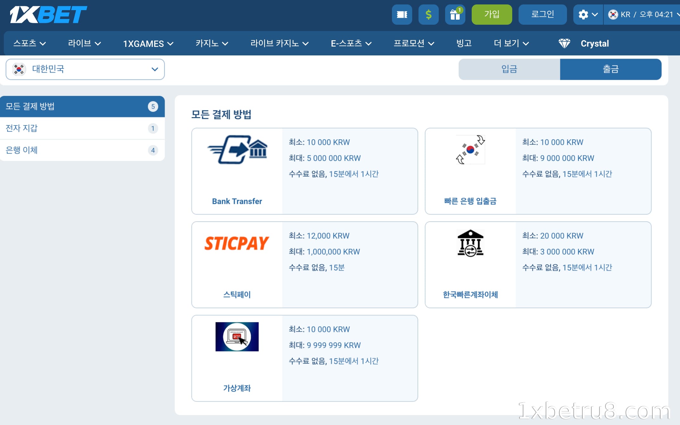Click the 스틱페이 label

tap(237, 295)
